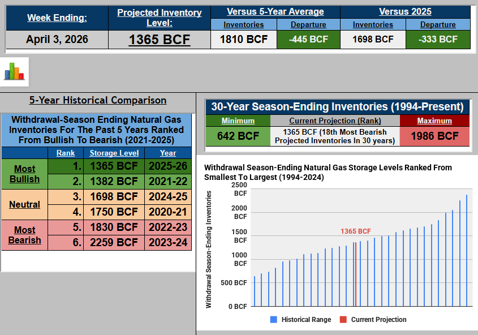Image resolution: width=478 pixels, height=335 pixels.
Task: Click the Most Bearish category label
Action: [25, 235]
